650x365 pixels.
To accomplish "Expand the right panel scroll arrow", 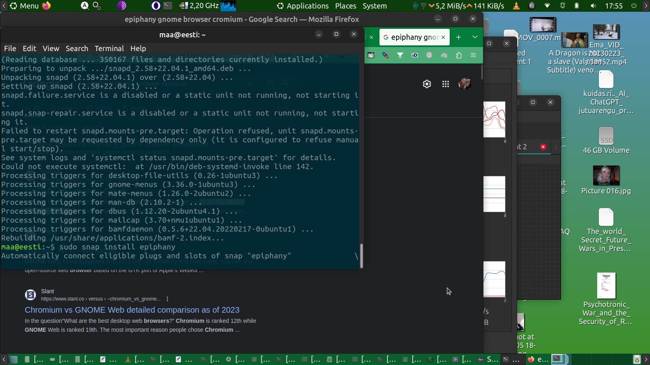I will tap(646, 6).
